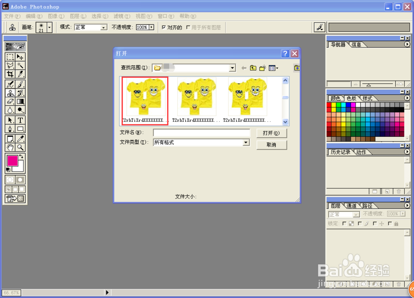Select the Paintbrush tool
The height and width of the screenshot is (298, 414).
[x=20, y=85]
